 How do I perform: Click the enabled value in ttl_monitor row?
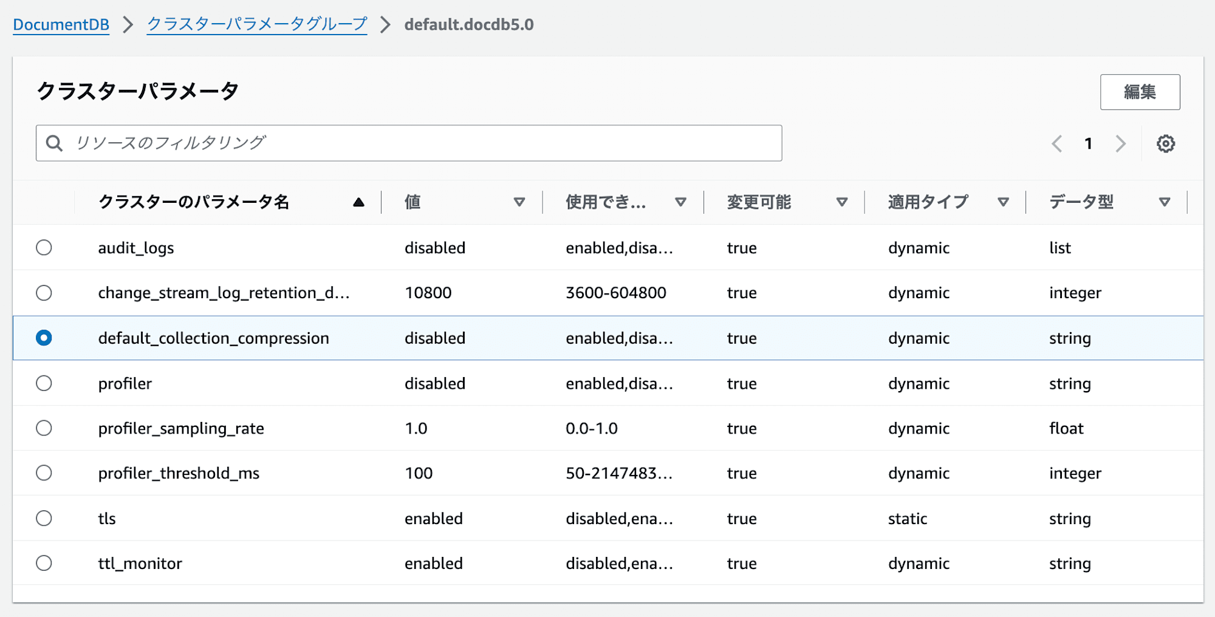click(434, 564)
